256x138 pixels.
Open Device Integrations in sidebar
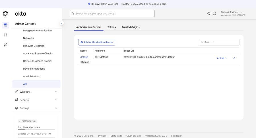pyautogui.click(x=34, y=69)
